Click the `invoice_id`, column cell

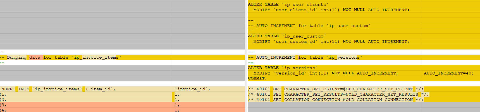[x=192, y=89]
